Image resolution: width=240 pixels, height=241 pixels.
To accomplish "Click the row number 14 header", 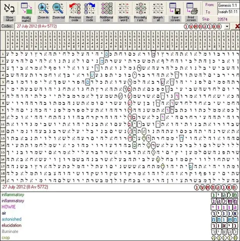I will pos(3,145).
